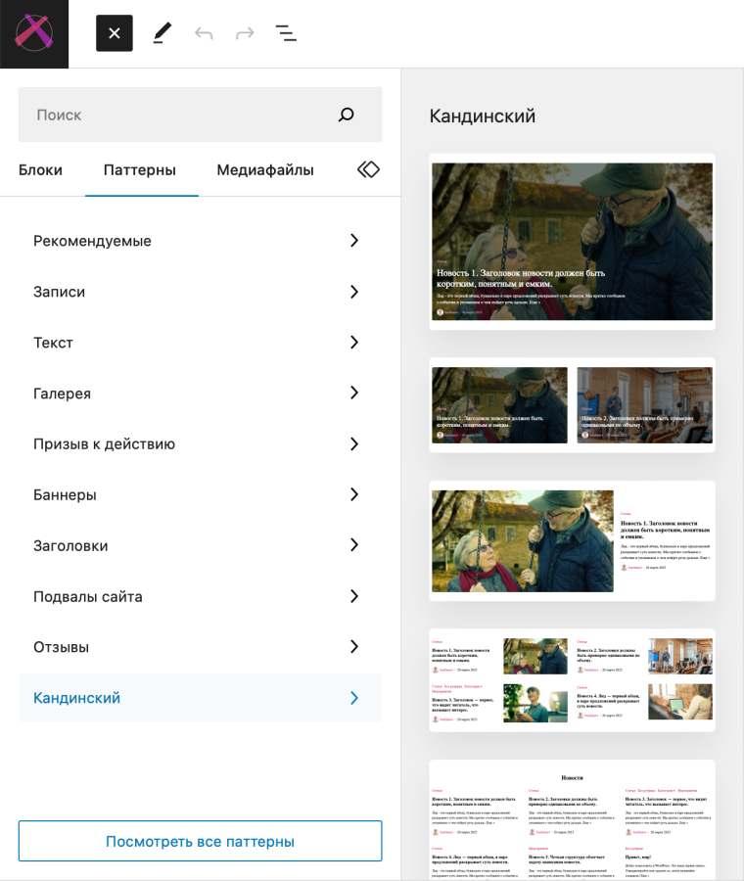Open the Document Overview list view
The height and width of the screenshot is (881, 744).
[x=286, y=33]
